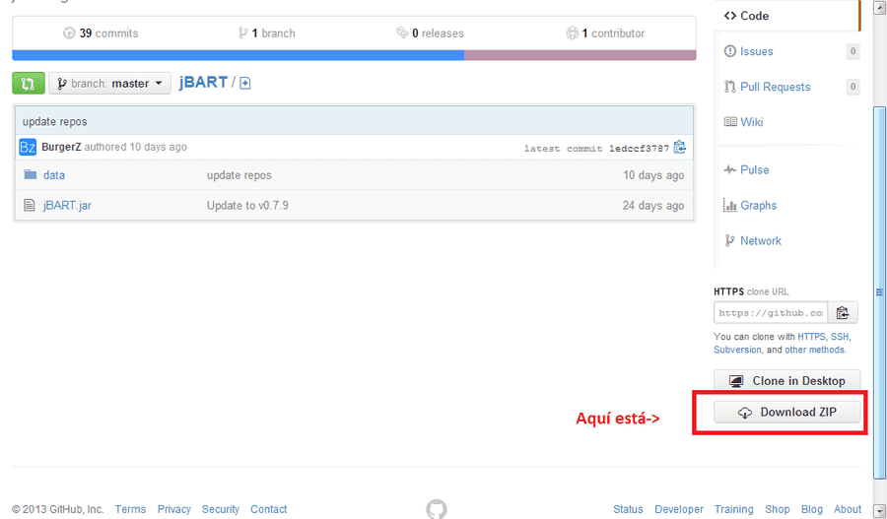
Task: Switch clone protocol to SSH link
Action: point(840,337)
